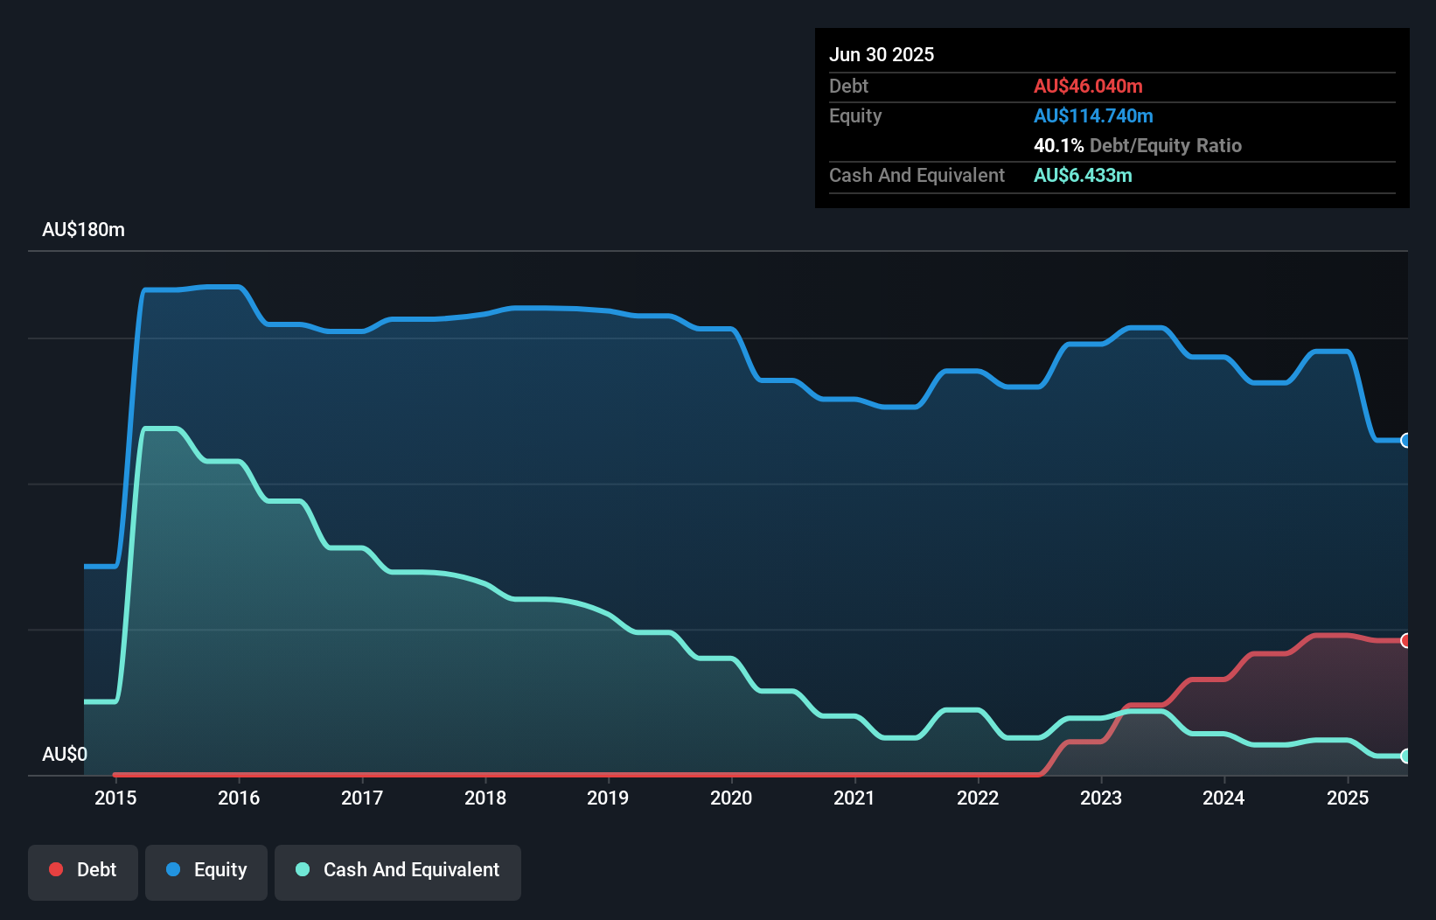Select the Cash line endpoint marker
Viewport: 1436px width, 920px height.
1405,757
